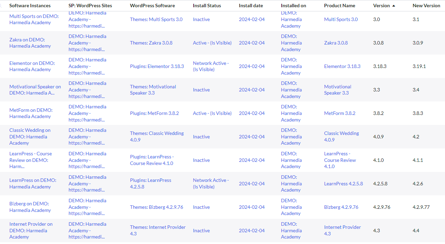Sort by Install date column header
445x244 pixels.
tap(251, 6)
